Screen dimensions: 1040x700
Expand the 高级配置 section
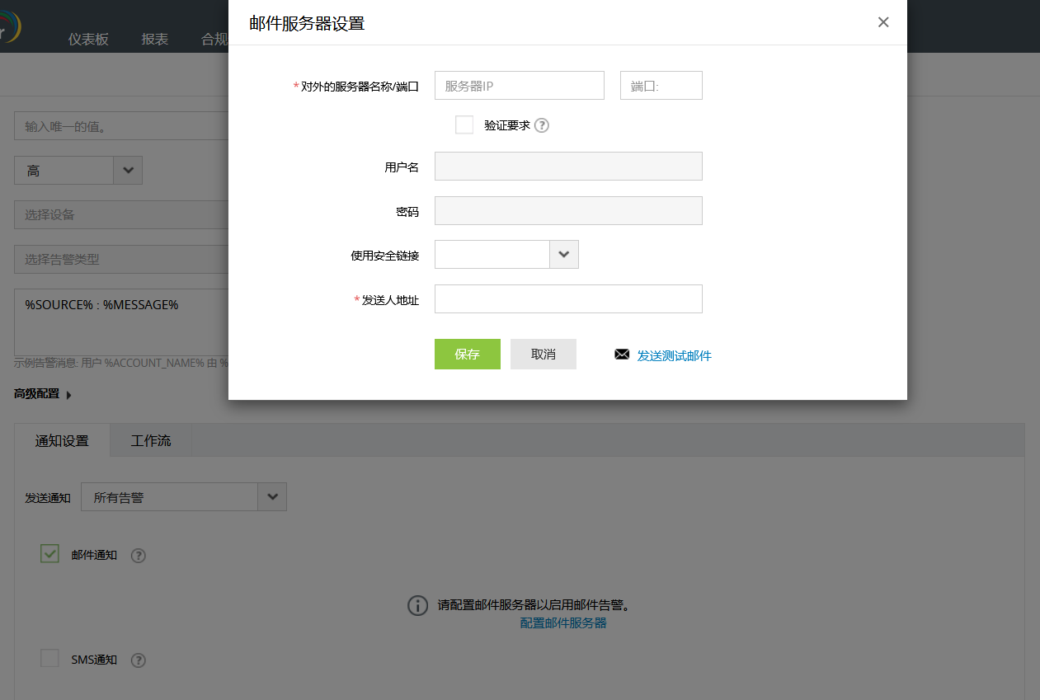[37, 394]
